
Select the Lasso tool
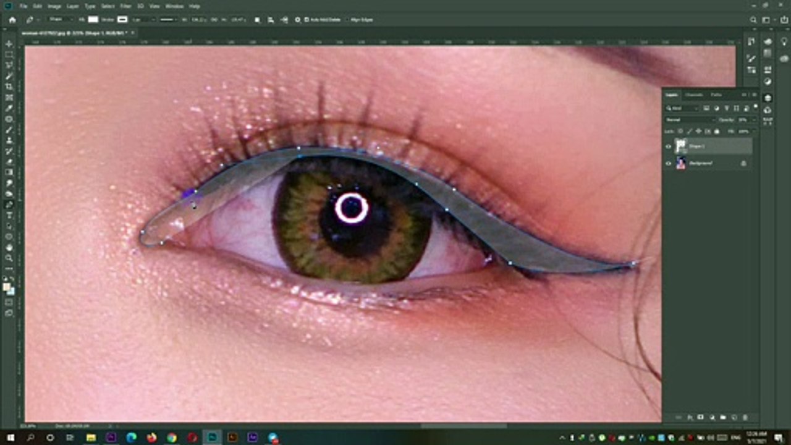pyautogui.click(x=9, y=65)
